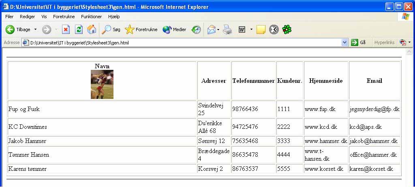Launch the ICQ green flower icon
This screenshot has width=415, height=187.
coord(287,29)
